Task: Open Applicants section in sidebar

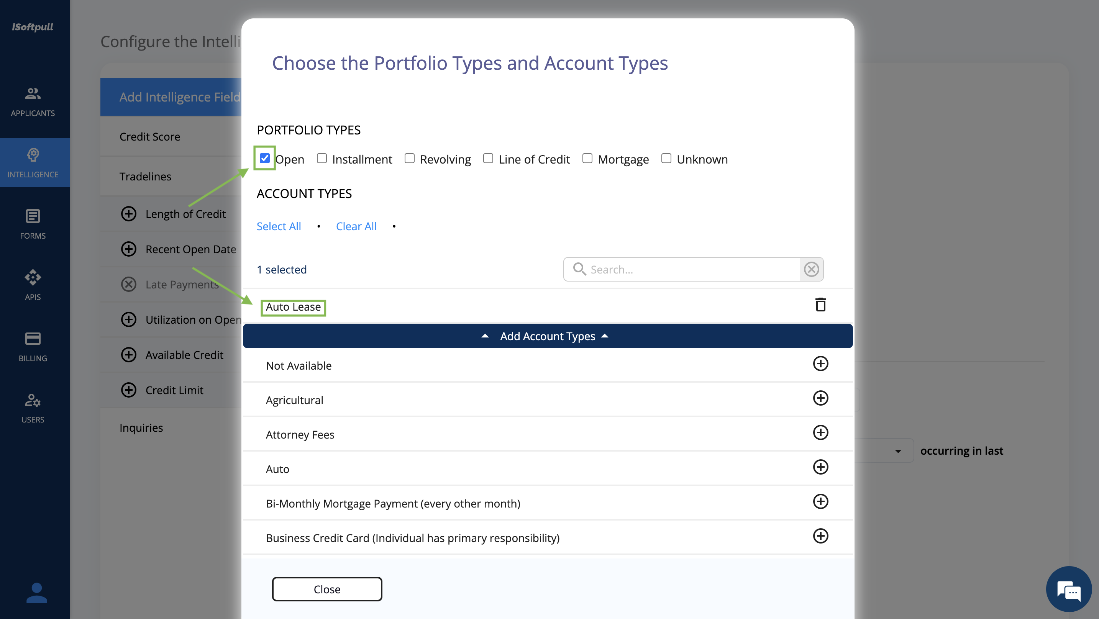Action: 33,102
